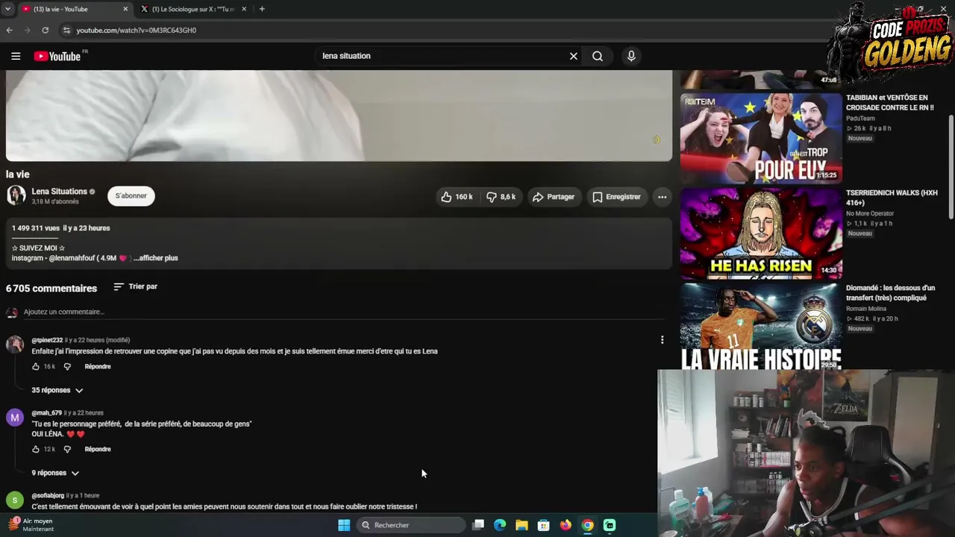This screenshot has width=955, height=537.
Task: Play the TABIBIAN et VENTÔSE video thumbnail
Action: (761, 138)
